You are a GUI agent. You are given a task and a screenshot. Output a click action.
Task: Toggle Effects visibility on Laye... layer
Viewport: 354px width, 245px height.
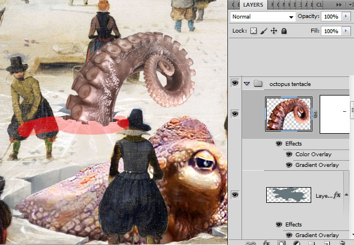279,224
